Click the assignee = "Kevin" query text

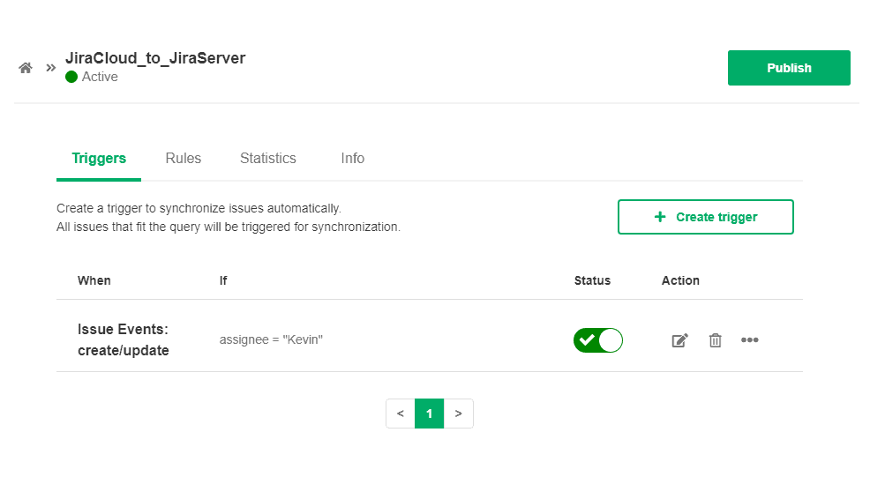[x=271, y=339]
